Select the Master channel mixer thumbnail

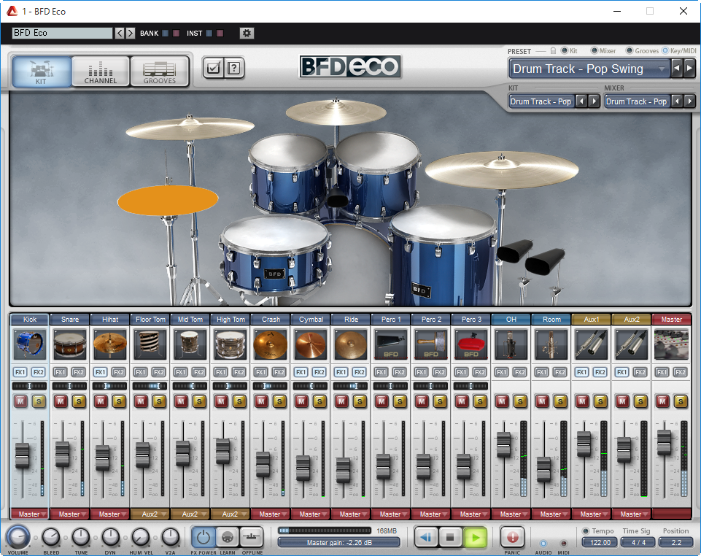[672, 344]
